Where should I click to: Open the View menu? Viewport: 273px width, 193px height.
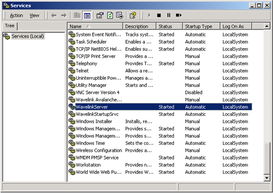[x=34, y=16]
